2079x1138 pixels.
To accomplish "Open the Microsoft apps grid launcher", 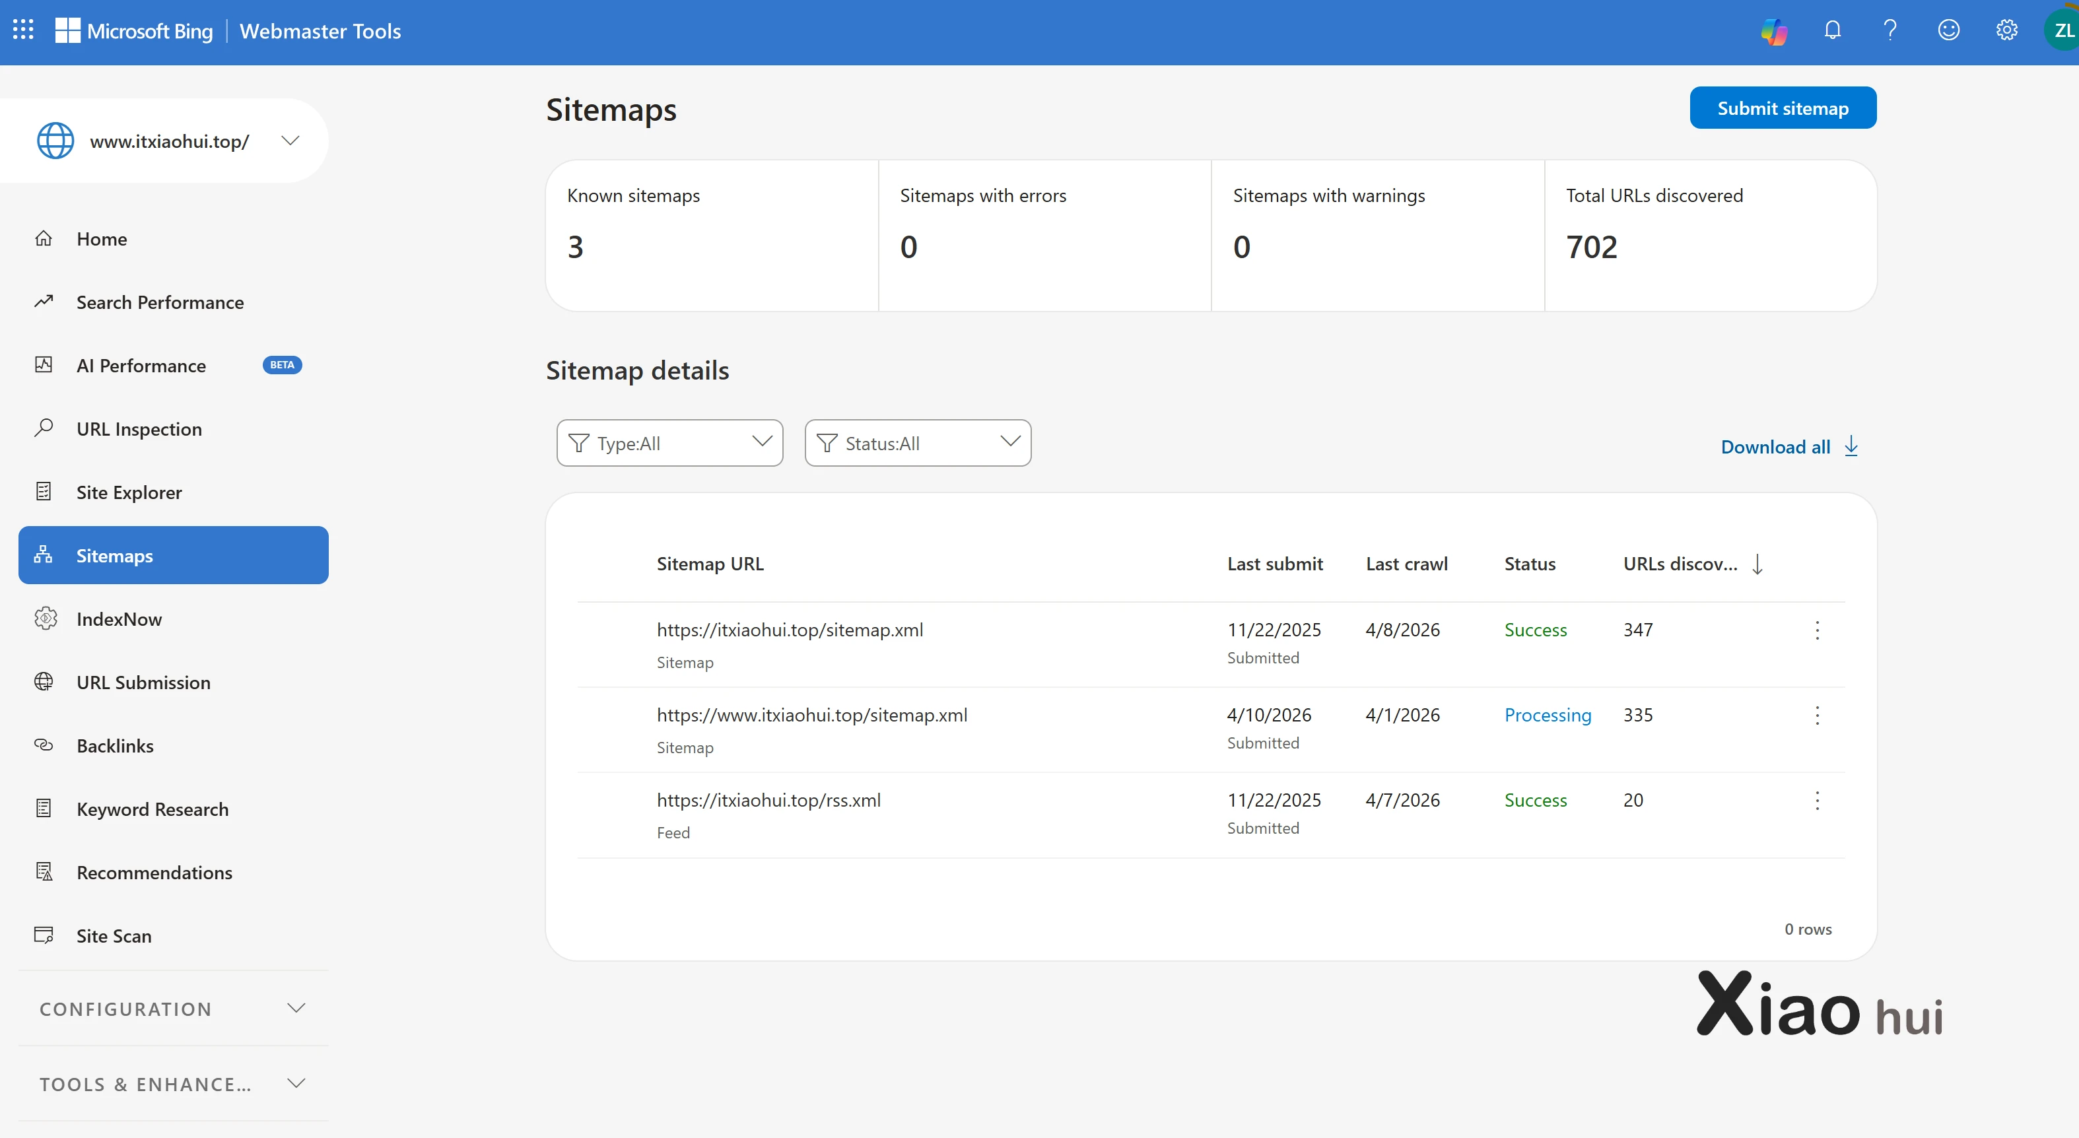I will [23, 30].
